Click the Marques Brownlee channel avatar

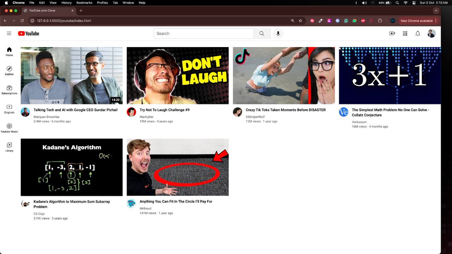coord(25,112)
